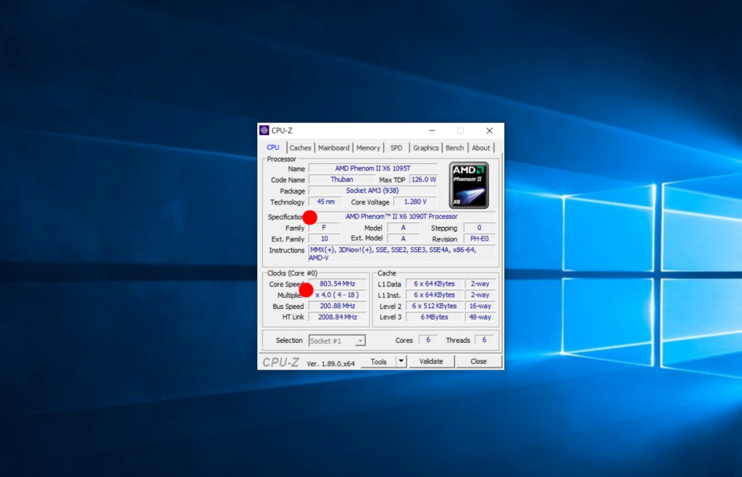Click the Core Voltage value field

[415, 202]
